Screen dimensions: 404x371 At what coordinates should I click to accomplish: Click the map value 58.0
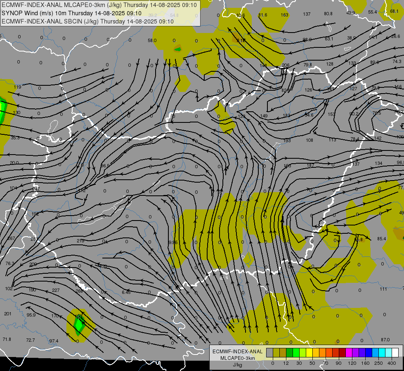pyautogui.click(x=152, y=40)
